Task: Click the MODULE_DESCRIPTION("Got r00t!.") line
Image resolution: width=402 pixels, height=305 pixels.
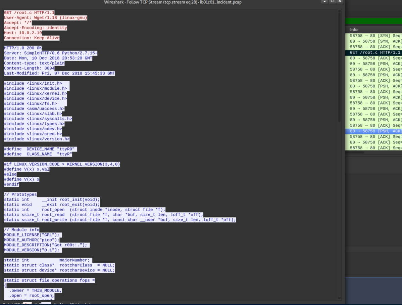Action: click(x=47, y=245)
